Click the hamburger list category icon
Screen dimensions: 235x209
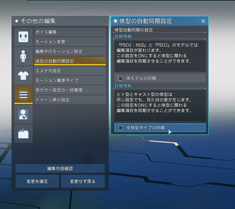23,95
